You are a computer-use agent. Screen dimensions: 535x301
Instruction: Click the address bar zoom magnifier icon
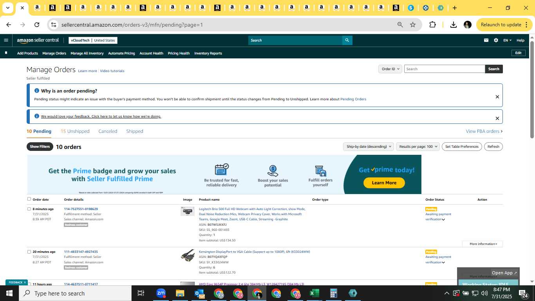coord(400,25)
